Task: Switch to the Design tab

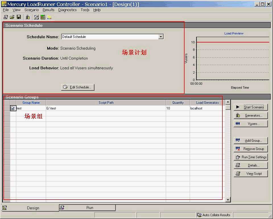Action: [x=30, y=208]
